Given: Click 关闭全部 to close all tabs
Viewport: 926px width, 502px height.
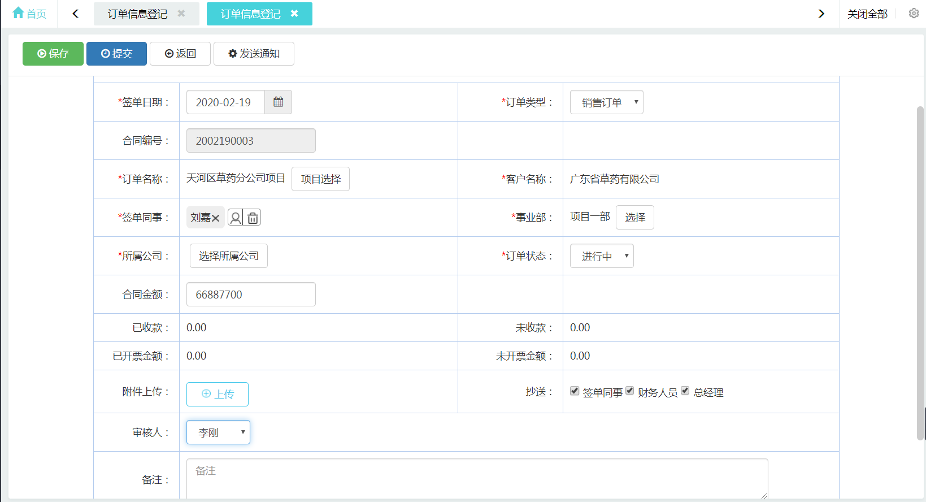Looking at the screenshot, I should pyautogui.click(x=867, y=14).
